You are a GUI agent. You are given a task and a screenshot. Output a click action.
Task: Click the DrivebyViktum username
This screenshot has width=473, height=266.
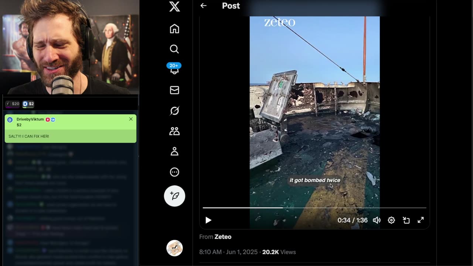pos(30,119)
